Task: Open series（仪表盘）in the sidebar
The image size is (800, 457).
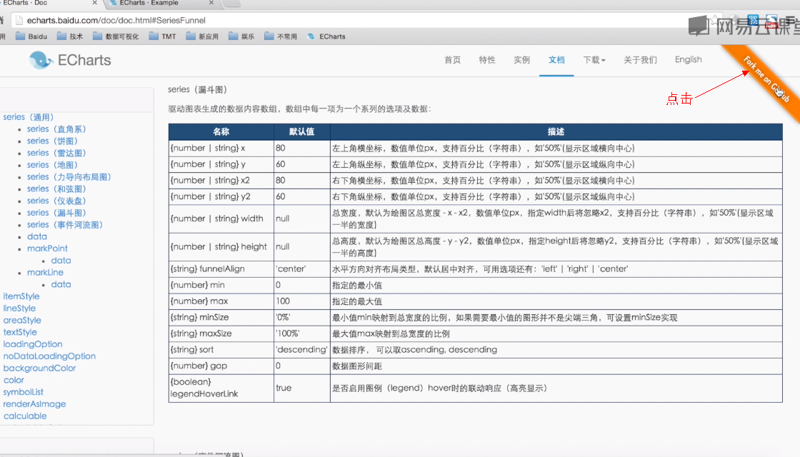Action: tap(56, 201)
